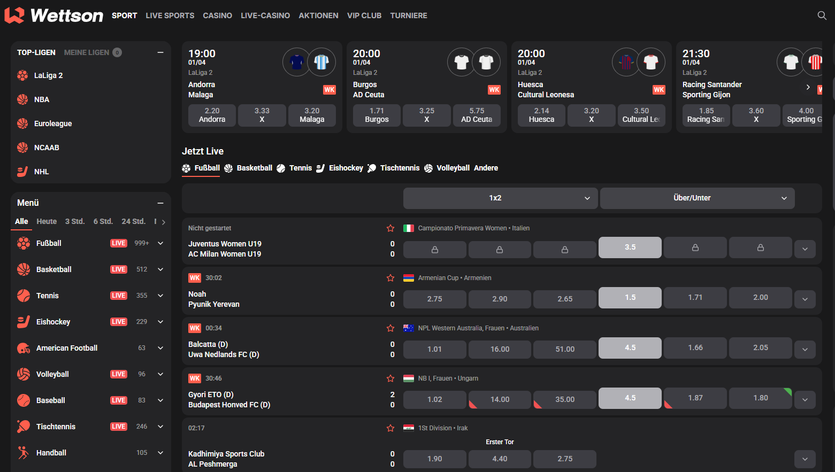This screenshot has height=472, width=835.
Task: Click the NHL hockey stick icon
Action: click(x=22, y=172)
